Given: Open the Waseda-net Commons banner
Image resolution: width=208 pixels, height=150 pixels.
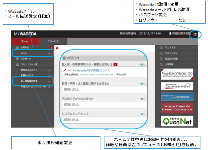Looking at the screenshot, I should (x=177, y=96).
